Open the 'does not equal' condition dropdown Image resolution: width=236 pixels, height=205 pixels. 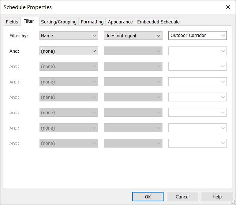coord(133,36)
